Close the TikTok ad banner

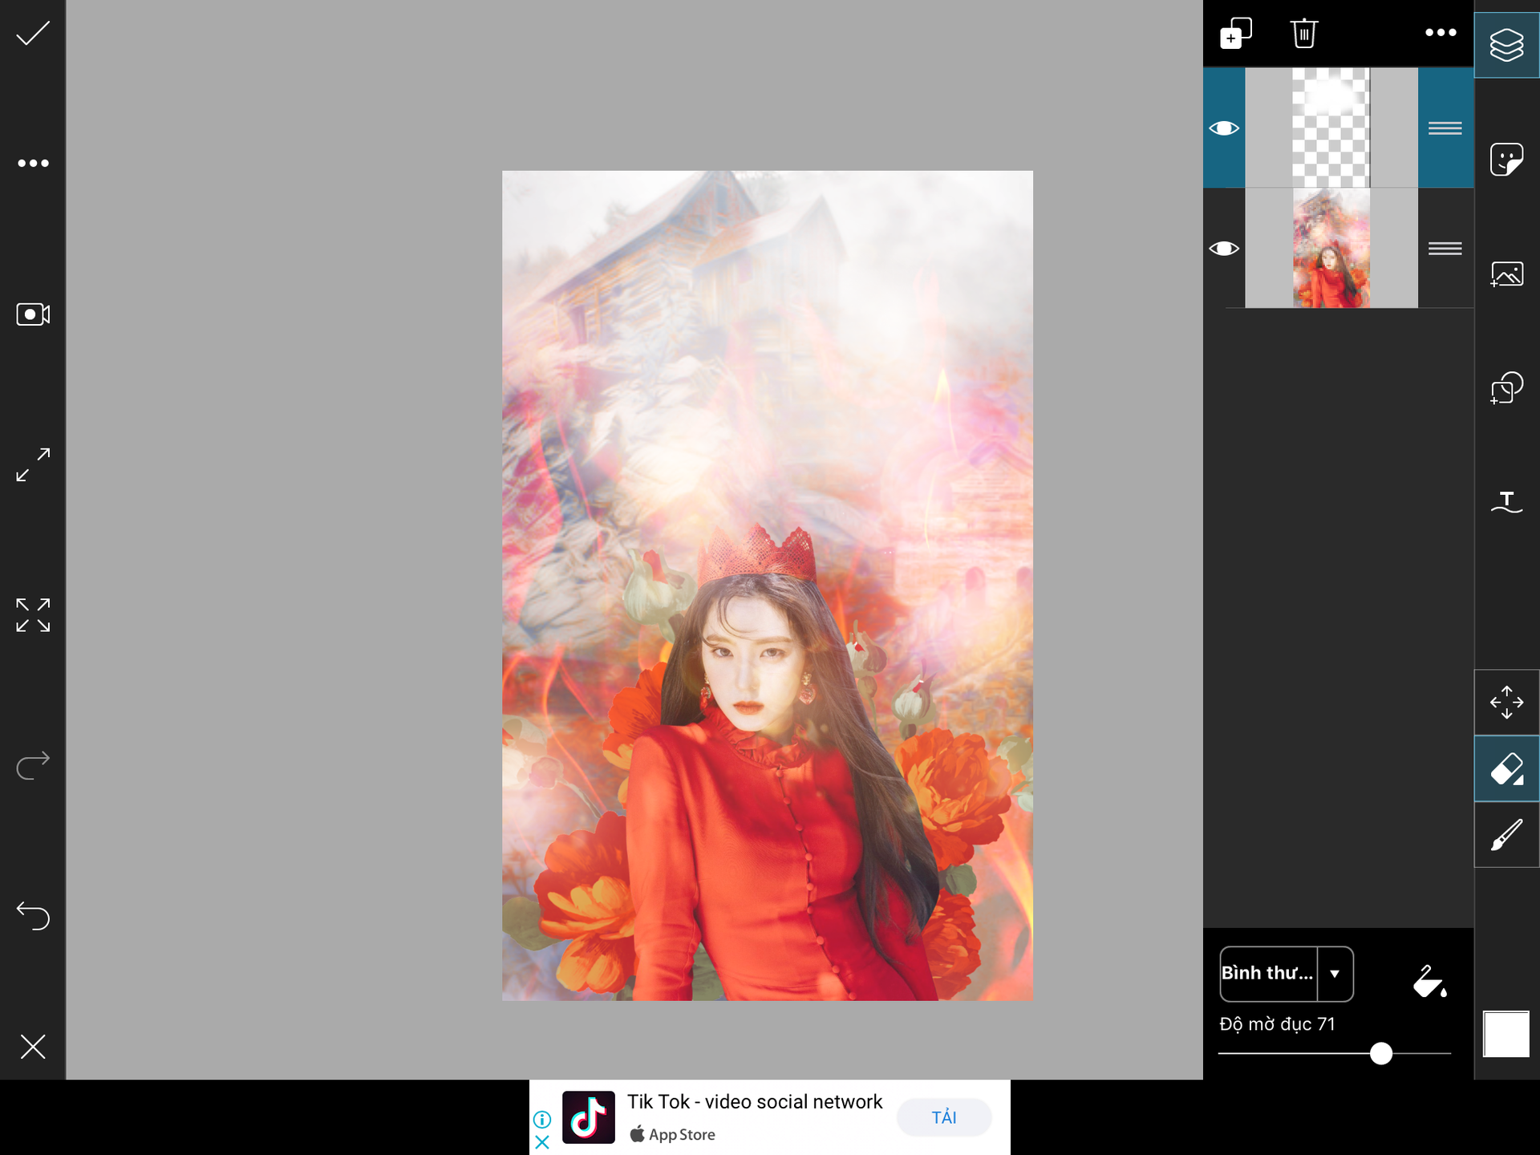[x=542, y=1142]
